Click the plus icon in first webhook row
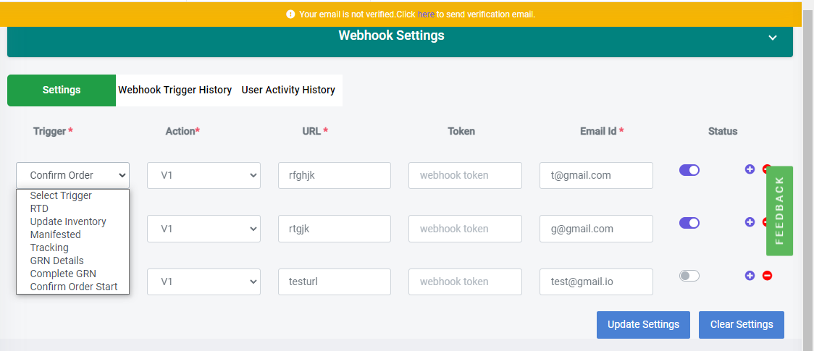The height and width of the screenshot is (351, 814). (749, 169)
